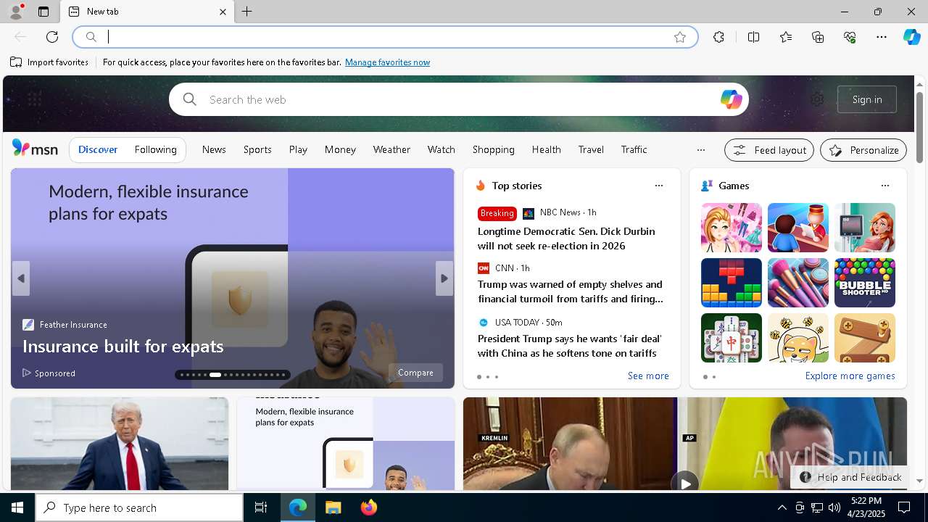Open the tab actions menu icon

coord(43,12)
